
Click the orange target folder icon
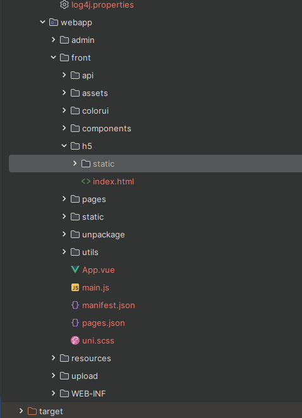coord(32,411)
